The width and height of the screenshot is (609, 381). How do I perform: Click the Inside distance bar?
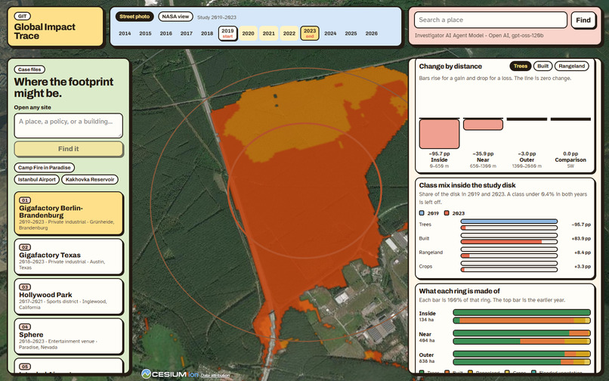coord(439,134)
